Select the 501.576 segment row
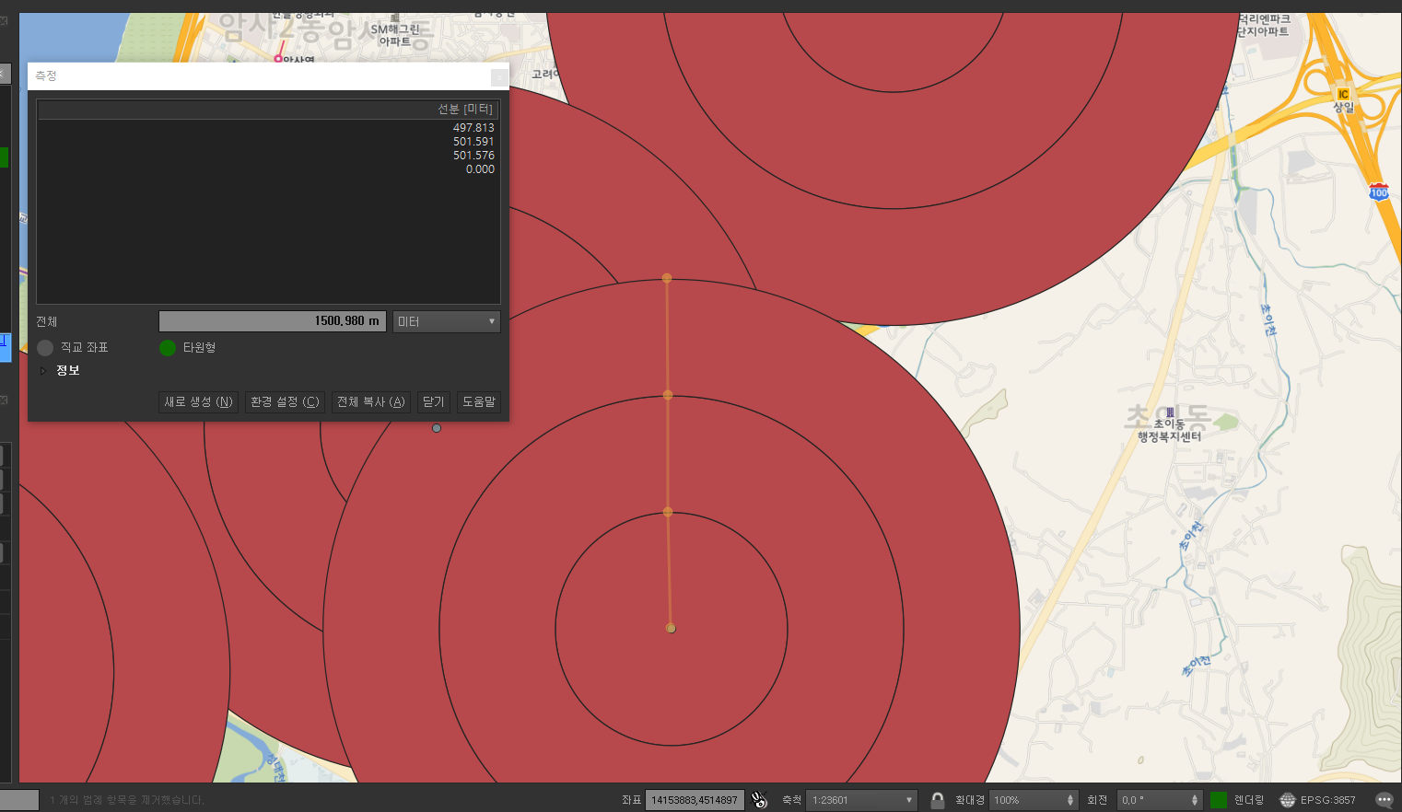The height and width of the screenshot is (812, 1402). click(x=268, y=156)
